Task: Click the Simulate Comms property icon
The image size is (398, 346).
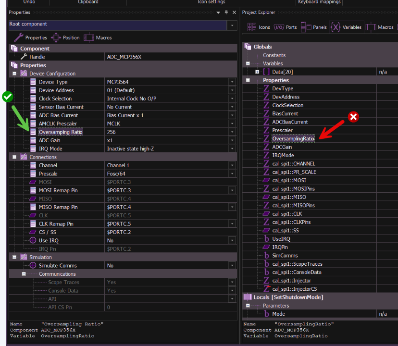Action: click(x=33, y=265)
